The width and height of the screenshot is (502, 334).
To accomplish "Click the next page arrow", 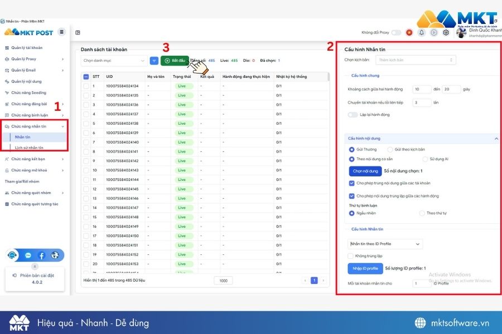I will point(324,281).
